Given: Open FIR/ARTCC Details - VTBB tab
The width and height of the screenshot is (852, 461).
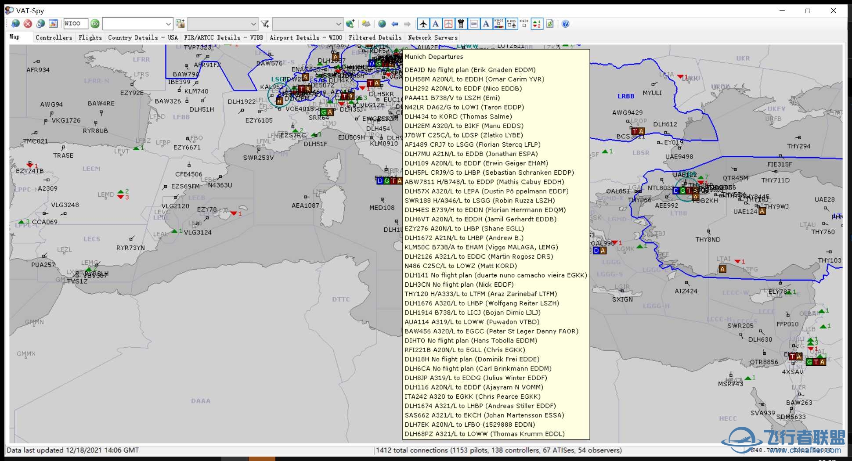Looking at the screenshot, I should pos(224,38).
